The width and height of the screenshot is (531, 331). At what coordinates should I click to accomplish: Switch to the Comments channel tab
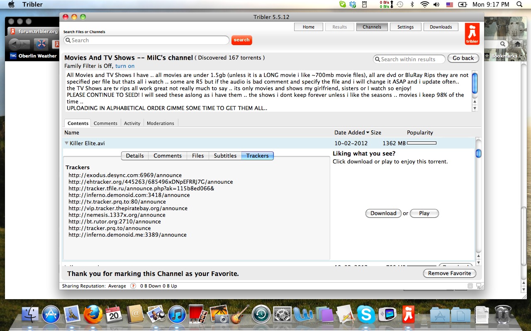coord(105,123)
